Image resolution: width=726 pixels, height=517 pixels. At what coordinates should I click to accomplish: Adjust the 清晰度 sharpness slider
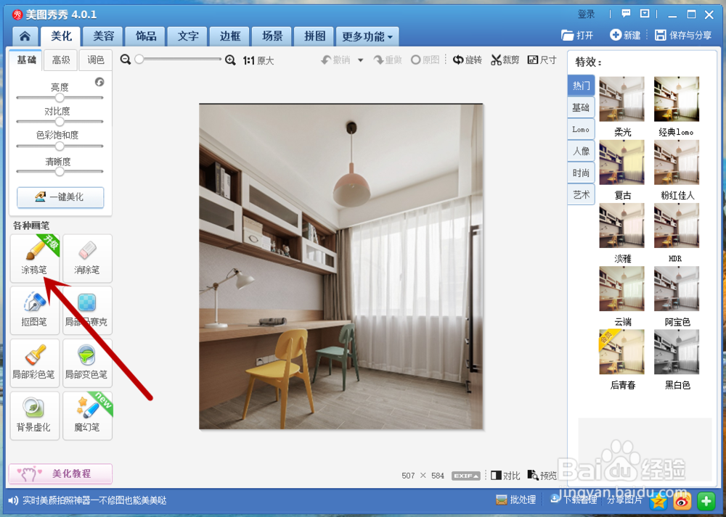tap(60, 172)
